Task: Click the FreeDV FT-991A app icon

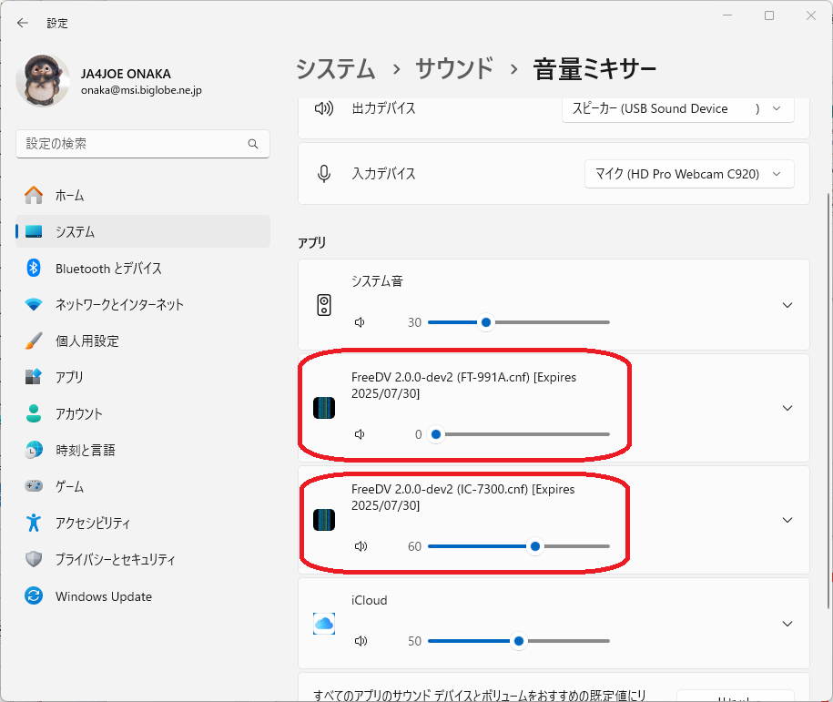Action: point(323,408)
